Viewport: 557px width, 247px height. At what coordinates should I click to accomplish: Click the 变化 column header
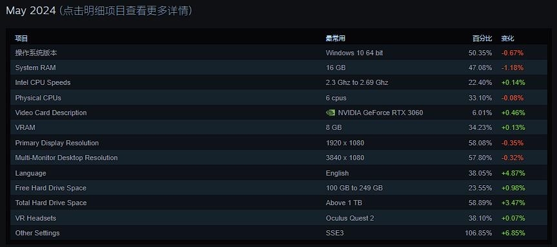507,38
